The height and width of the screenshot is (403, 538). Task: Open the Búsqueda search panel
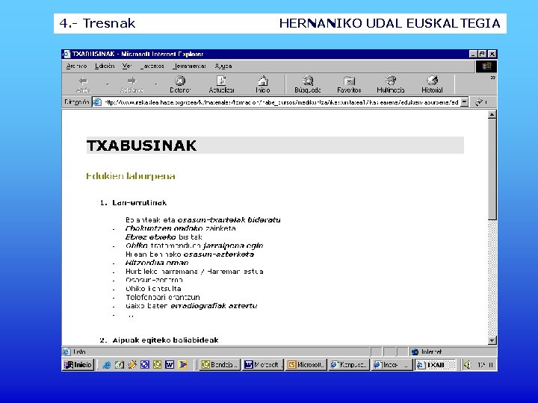307,84
